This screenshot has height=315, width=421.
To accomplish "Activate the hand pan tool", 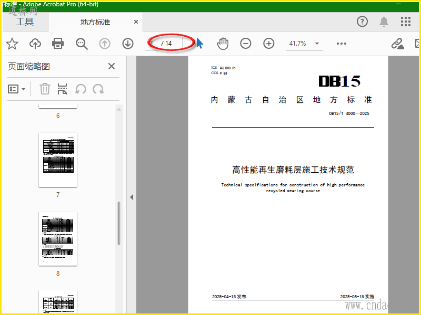I will (223, 44).
